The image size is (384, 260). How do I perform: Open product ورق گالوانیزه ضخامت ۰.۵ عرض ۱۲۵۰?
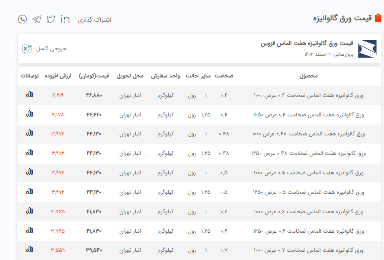coord(308,192)
